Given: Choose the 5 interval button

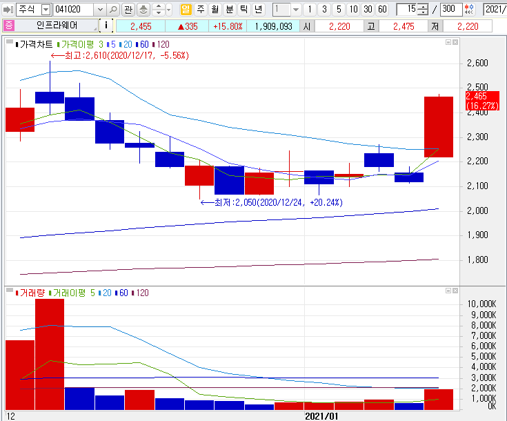Looking at the screenshot, I should (x=339, y=10).
